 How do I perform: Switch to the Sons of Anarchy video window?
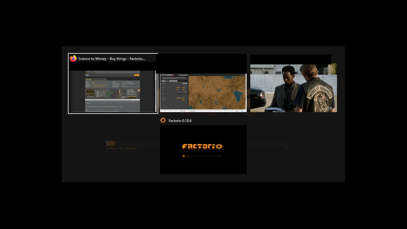click(x=293, y=88)
